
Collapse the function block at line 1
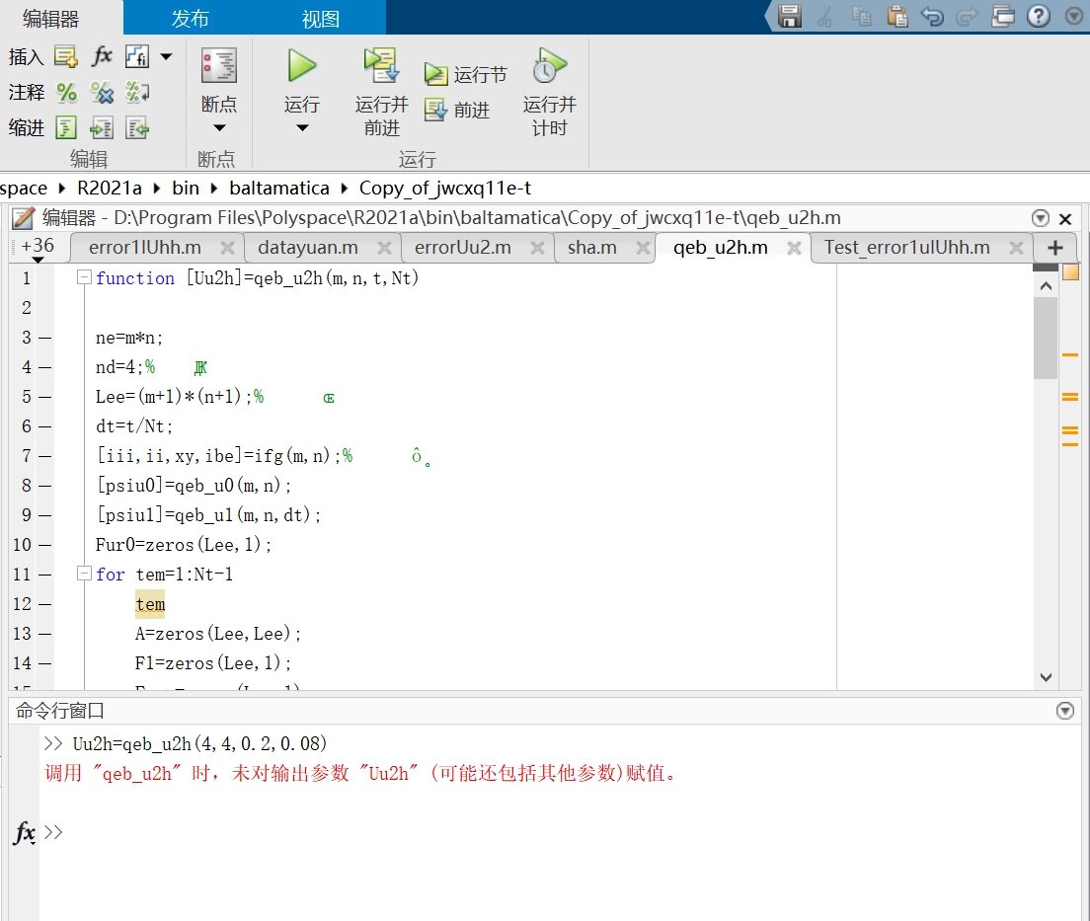85,278
